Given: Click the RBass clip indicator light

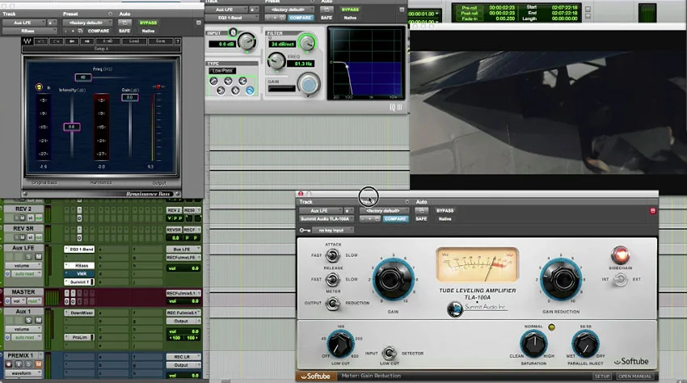Looking at the screenshot, I should 158,86.
